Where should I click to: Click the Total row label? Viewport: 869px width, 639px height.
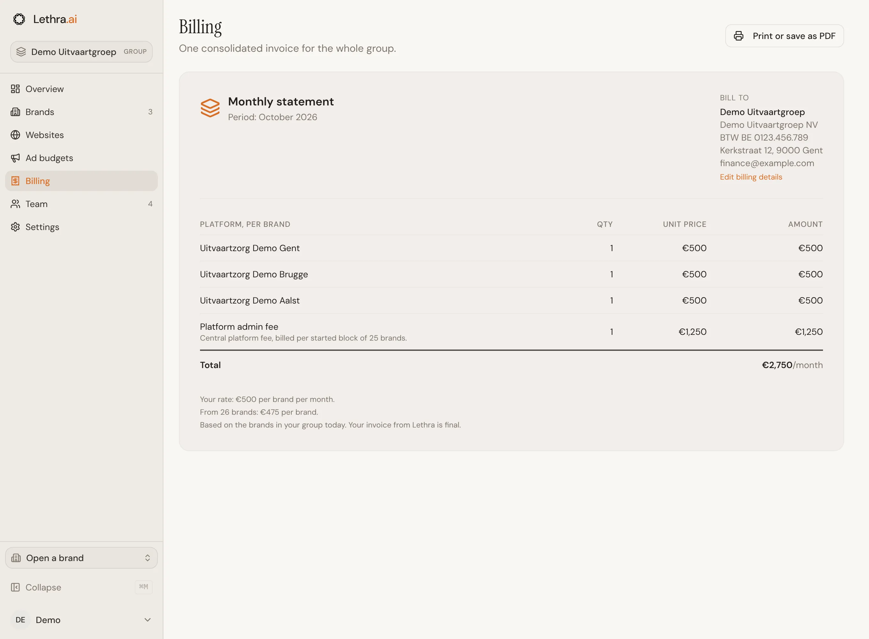click(211, 365)
